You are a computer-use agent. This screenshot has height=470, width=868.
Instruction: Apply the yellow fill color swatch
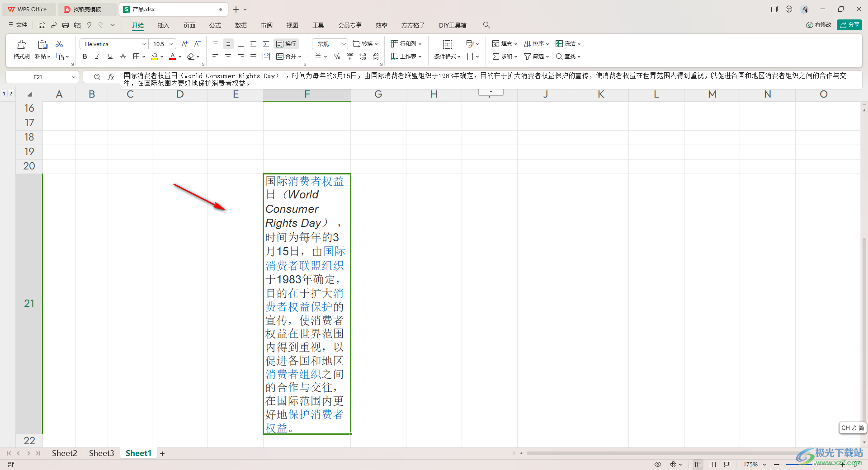pos(155,56)
